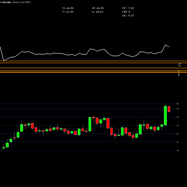
Task: Click the 43 price axis label
Action: (178, 109)
